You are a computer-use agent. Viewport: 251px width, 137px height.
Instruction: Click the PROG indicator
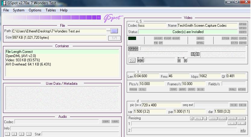[x=133, y=89]
